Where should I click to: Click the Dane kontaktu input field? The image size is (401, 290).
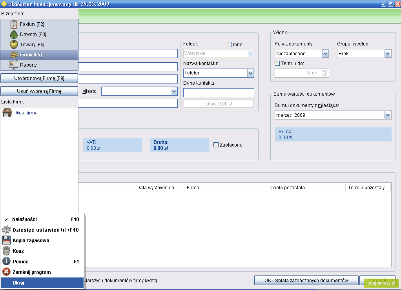coord(219,92)
